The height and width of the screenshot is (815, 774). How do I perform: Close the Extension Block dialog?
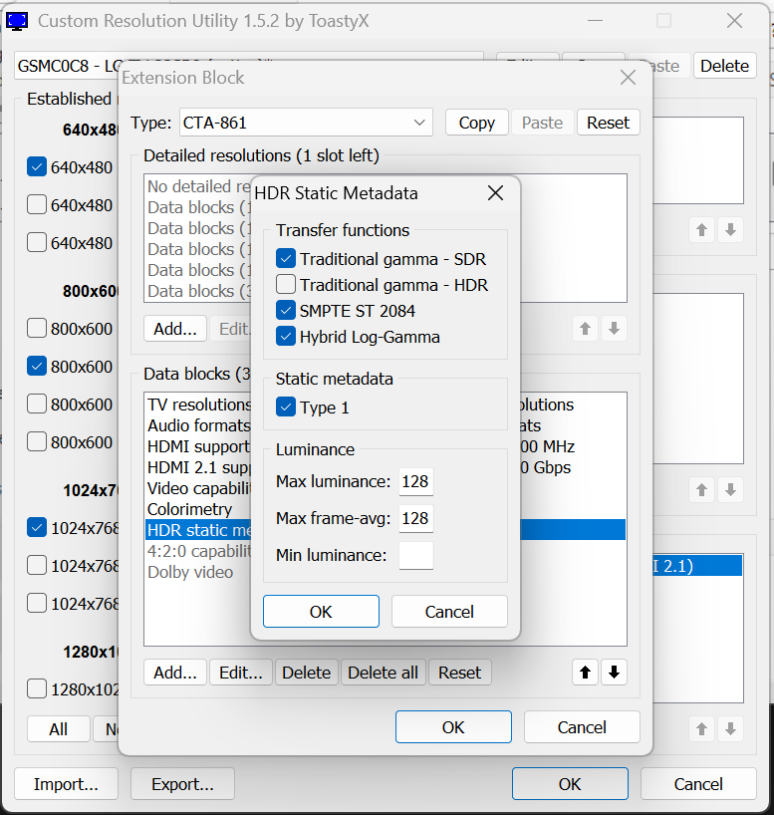coord(628,78)
